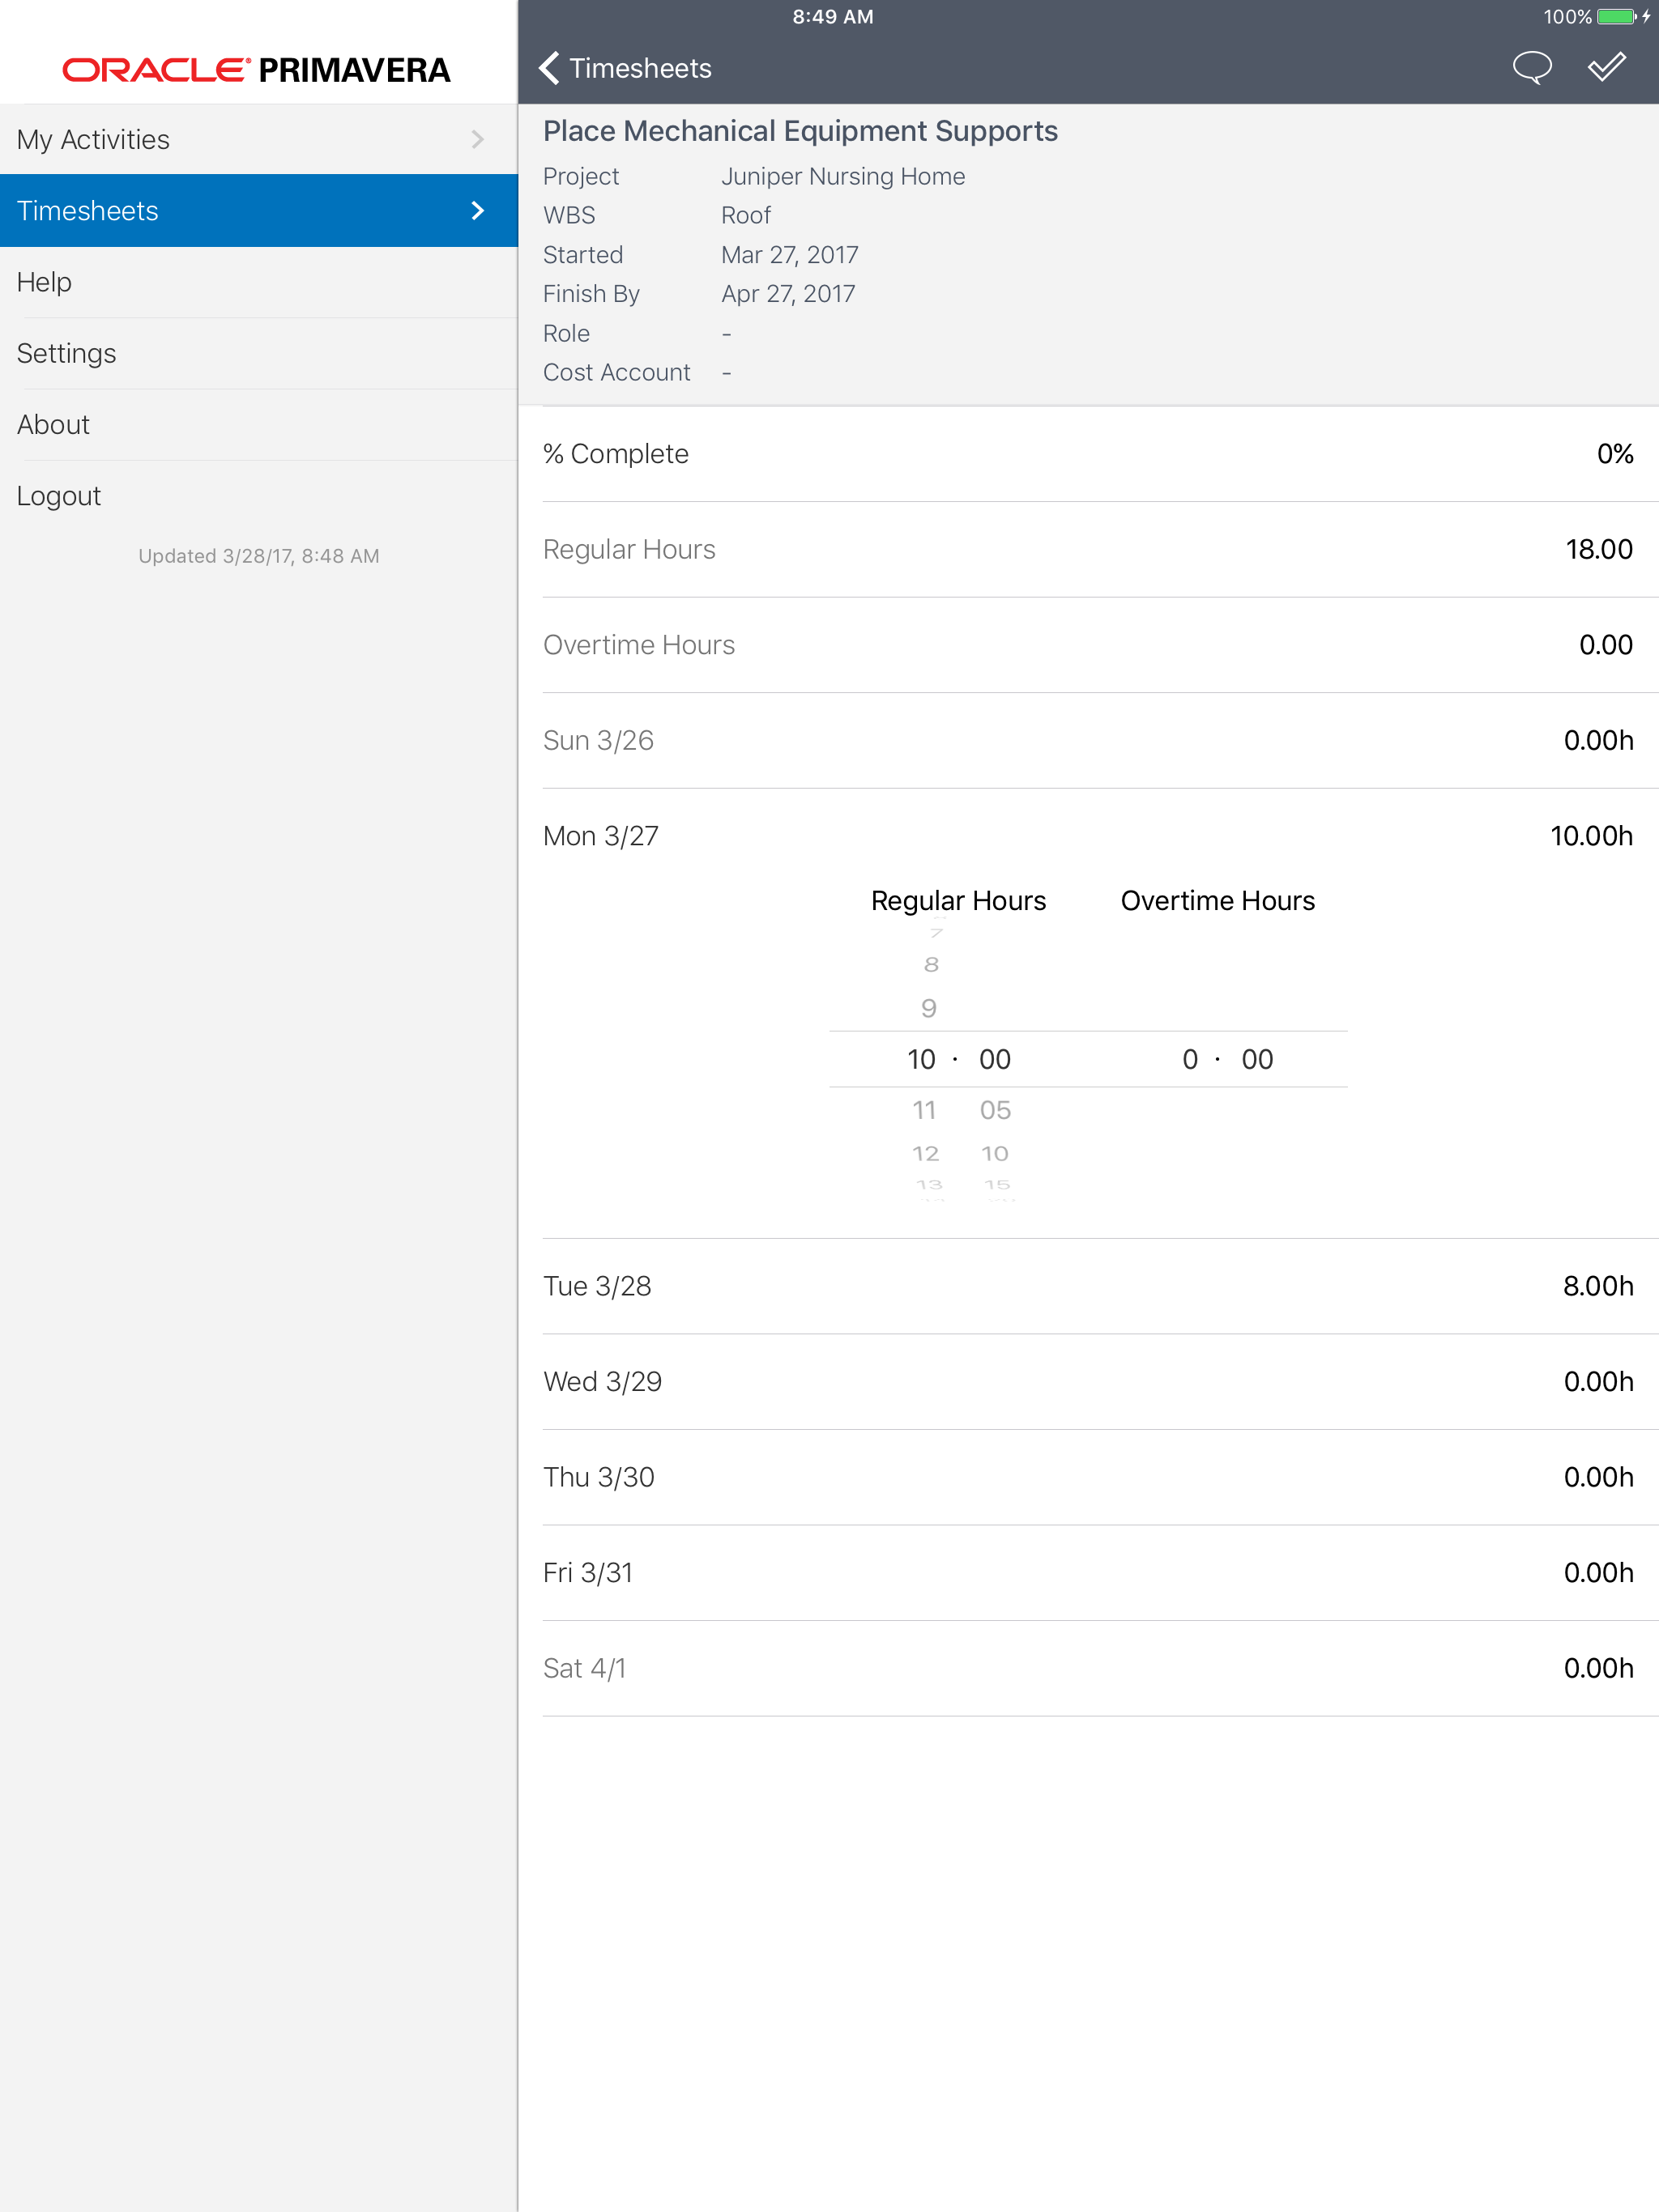Screen dimensions: 1659x2212
Task: Open the Wed 3/29 hours entry
Action: (1088, 1382)
